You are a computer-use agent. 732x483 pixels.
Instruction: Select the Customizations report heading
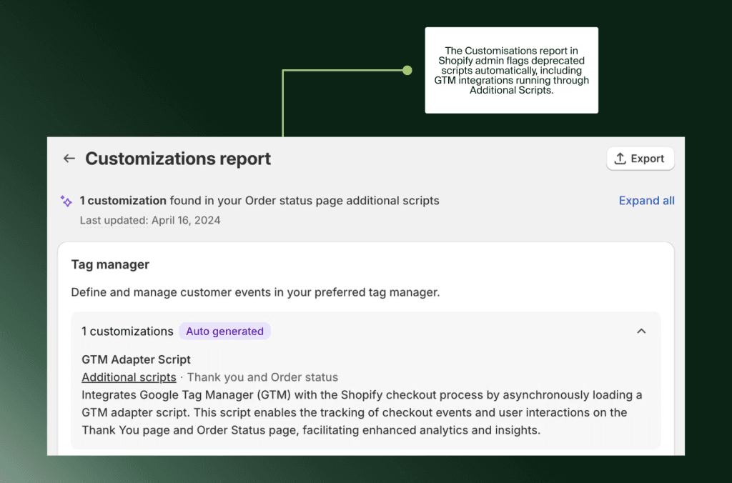(178, 159)
